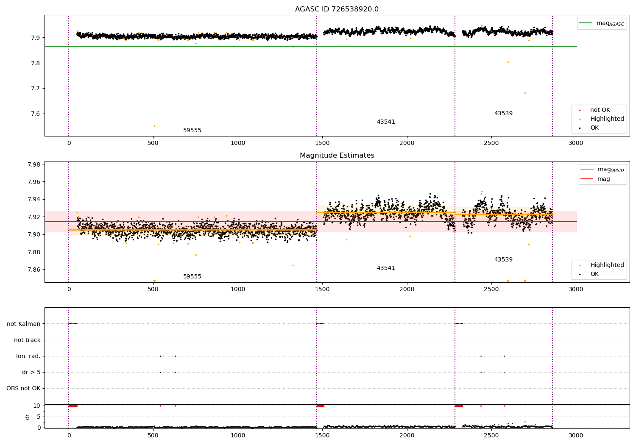Image resolution: width=636 pixels, height=445 pixels.
Task: Click the 'dr' tick label '5' in bottom panel
Action: tap(39, 417)
